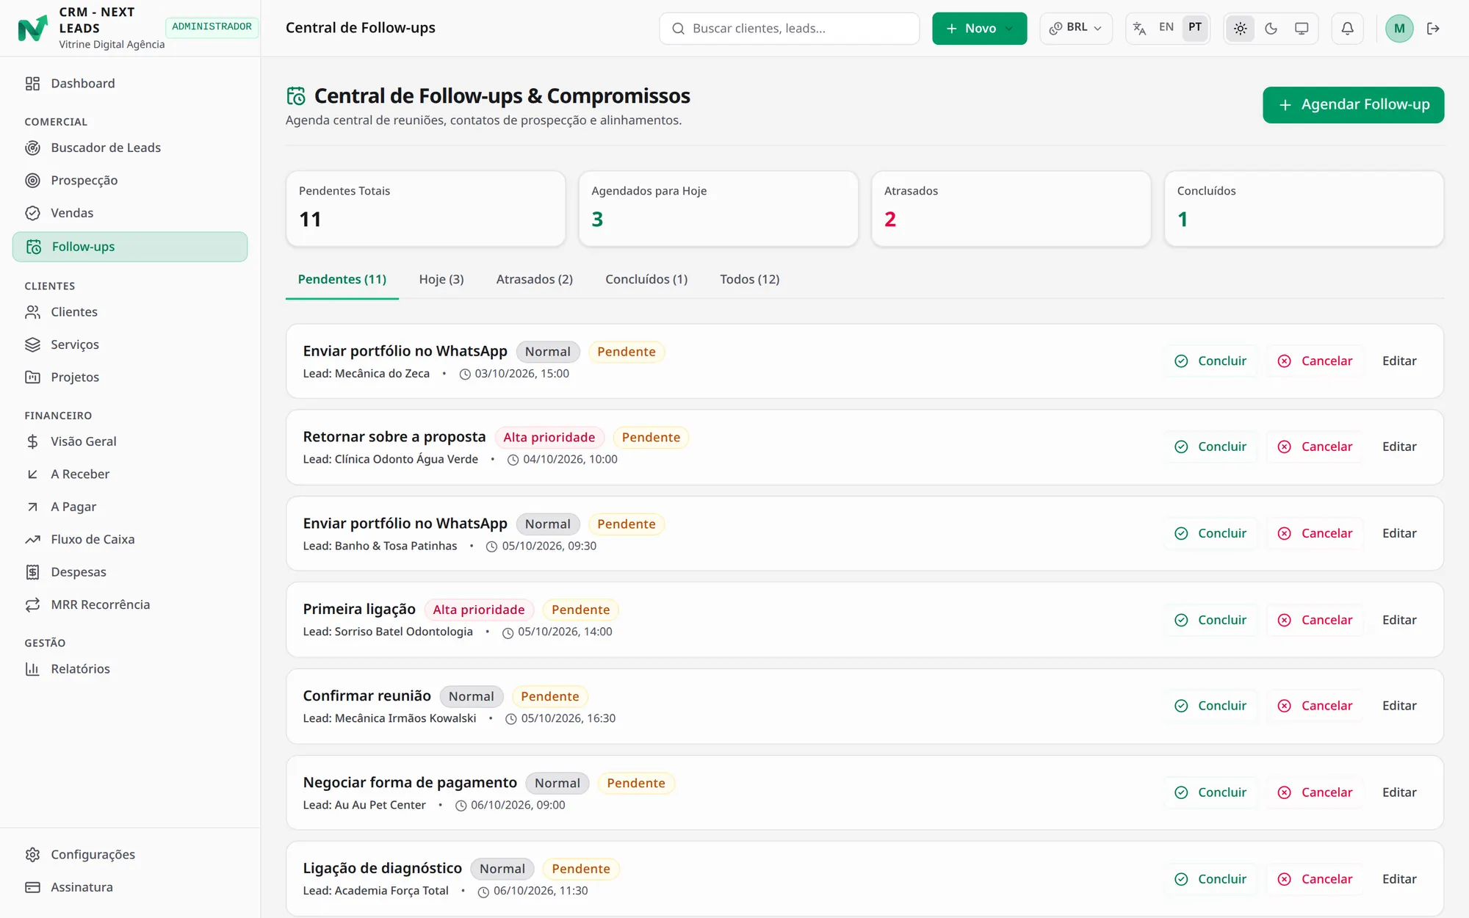Open the notifications bell
The image size is (1469, 918).
(1347, 29)
